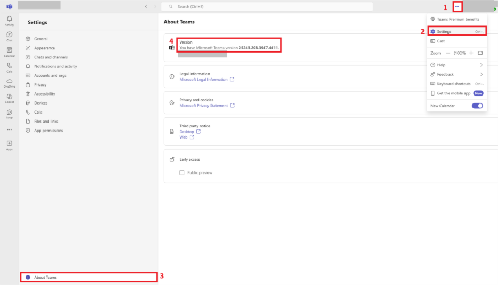Zoom out with the minus icon

[x=448, y=53]
